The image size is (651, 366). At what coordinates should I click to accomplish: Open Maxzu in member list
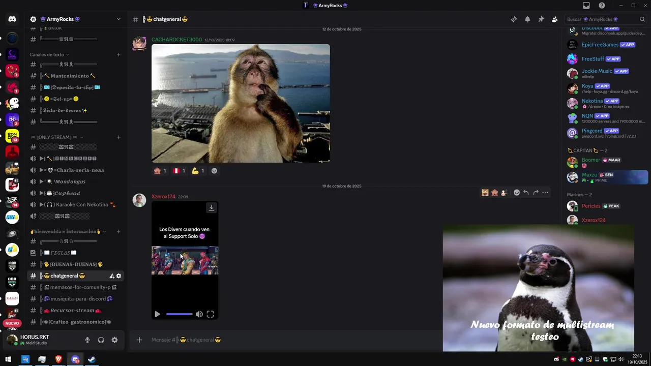(607, 177)
